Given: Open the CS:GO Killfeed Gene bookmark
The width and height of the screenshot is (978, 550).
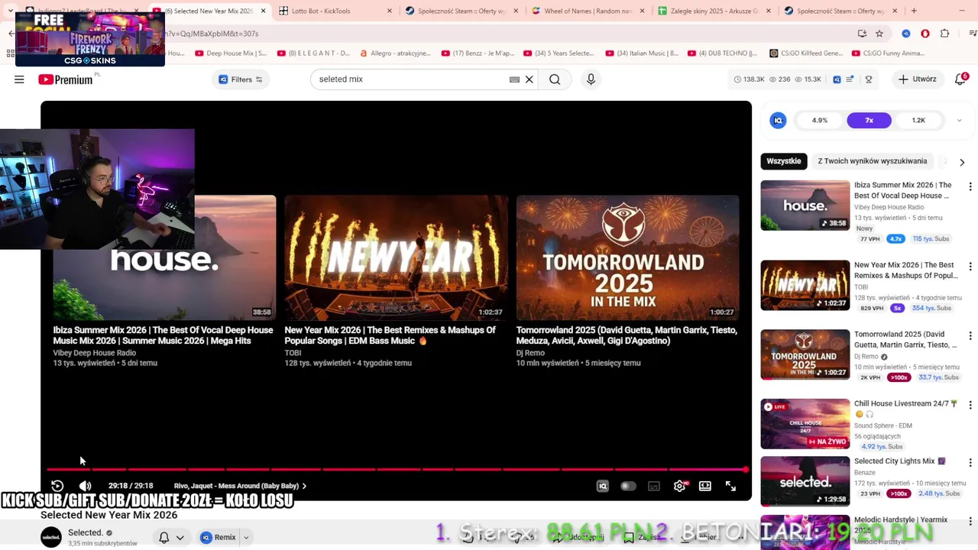Looking at the screenshot, I should 806,53.
